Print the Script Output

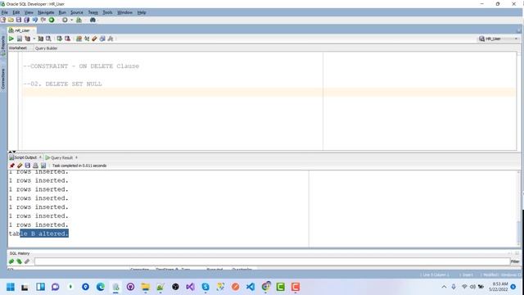tap(35, 166)
